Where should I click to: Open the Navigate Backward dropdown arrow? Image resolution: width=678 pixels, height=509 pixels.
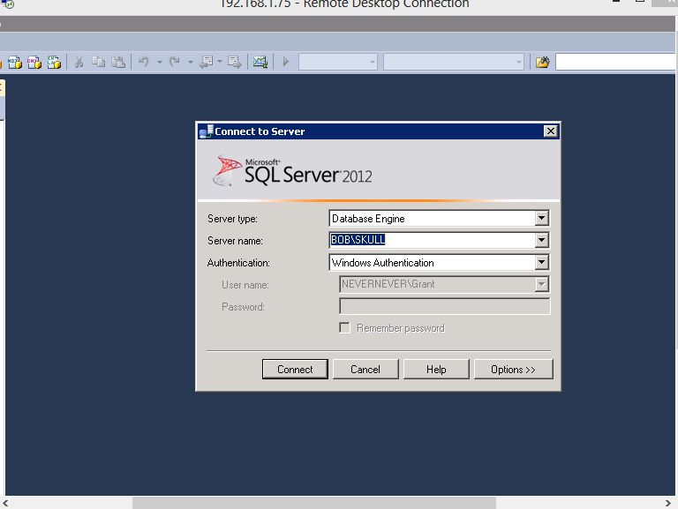[220, 63]
